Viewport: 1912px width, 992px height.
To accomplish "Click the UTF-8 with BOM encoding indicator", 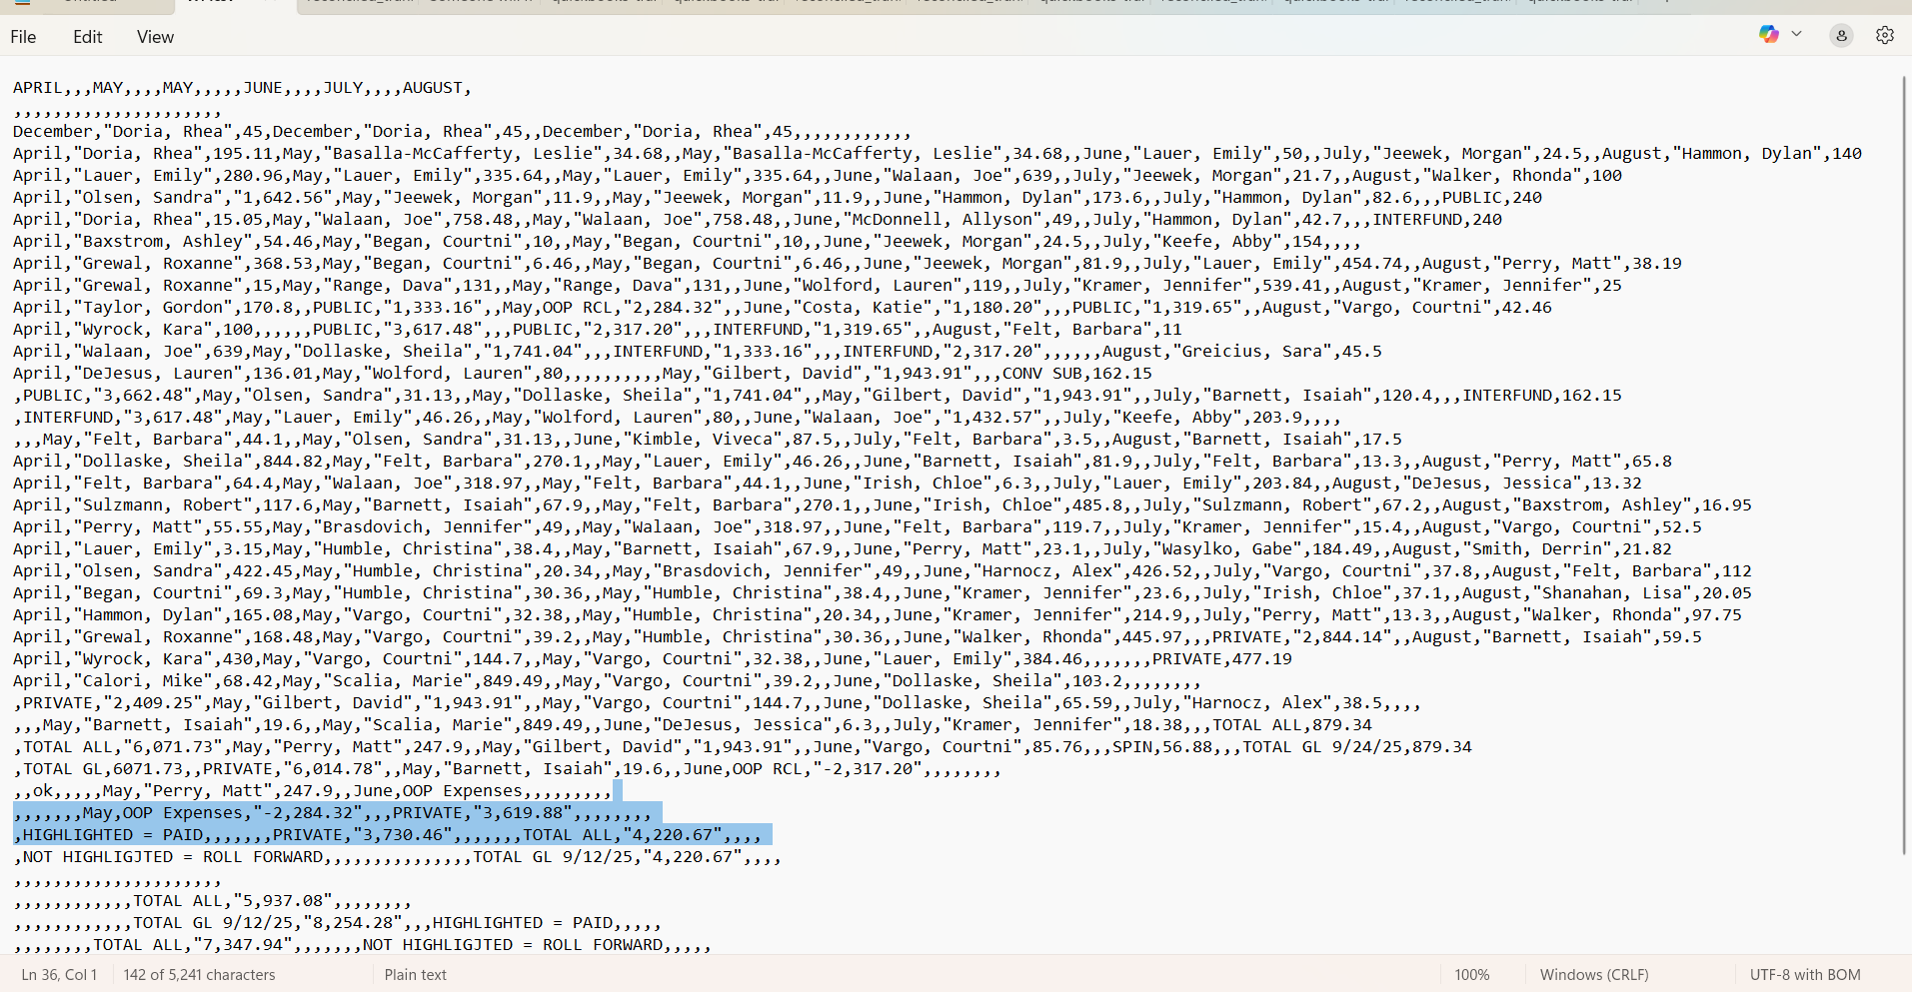I will coord(1804,974).
